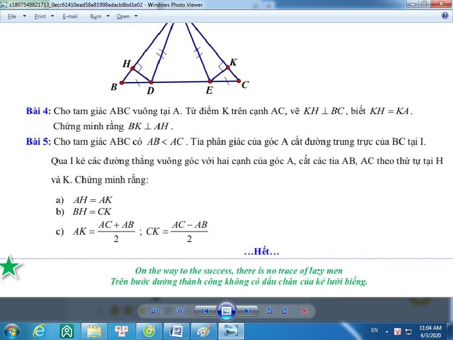Expand the Print dropdown arrow
Image resolution: width=453 pixels, height=340 pixels.
click(52, 16)
